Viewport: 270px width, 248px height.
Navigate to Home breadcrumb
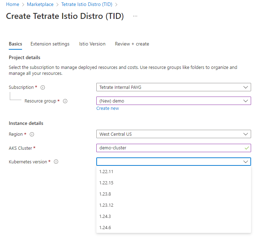tap(13, 5)
